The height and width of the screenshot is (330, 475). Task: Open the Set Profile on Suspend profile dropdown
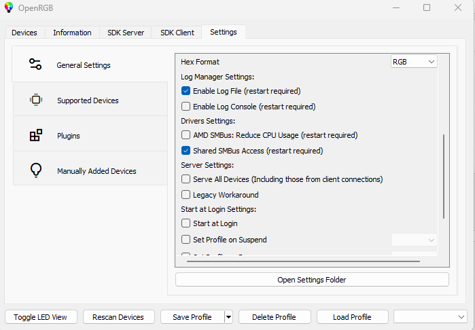pos(414,240)
